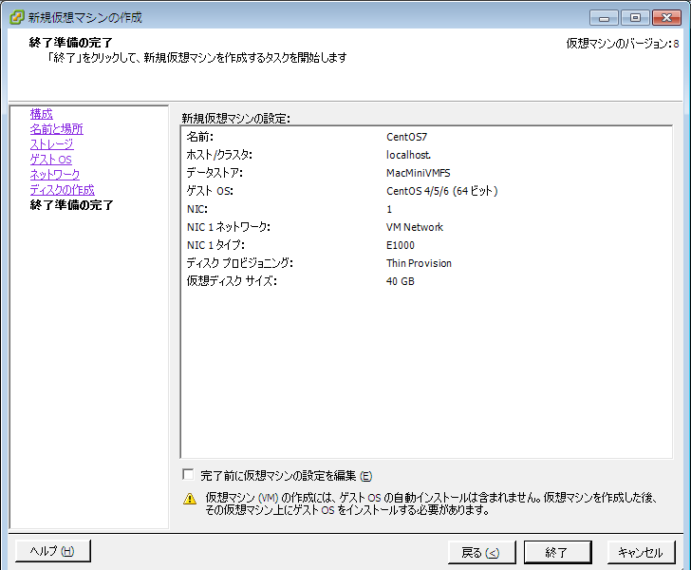Image resolution: width=691 pixels, height=570 pixels.
Task: Select the MacMiniVMFS datastore value
Action: [419, 173]
